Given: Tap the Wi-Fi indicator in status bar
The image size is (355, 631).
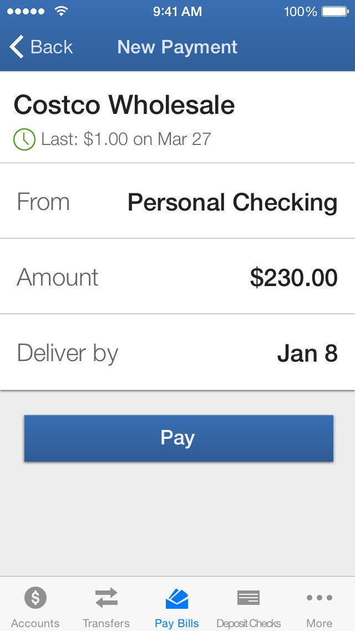Looking at the screenshot, I should [61, 11].
